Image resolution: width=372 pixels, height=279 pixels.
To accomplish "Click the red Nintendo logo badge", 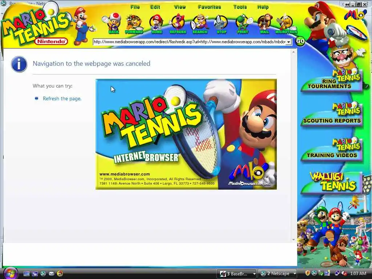I will click(51, 41).
